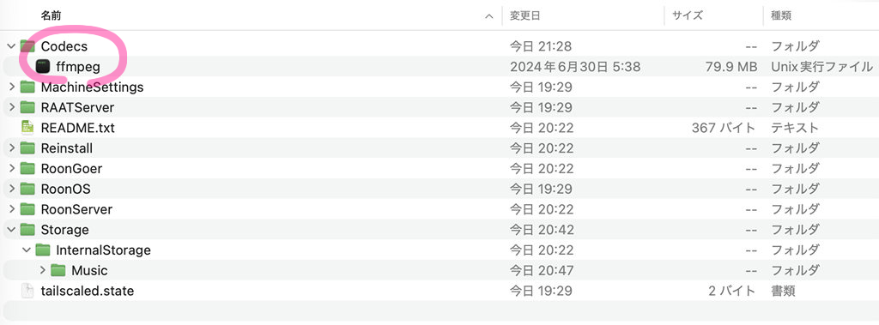
Task: Select the RAATServer folder icon
Action: (27, 107)
